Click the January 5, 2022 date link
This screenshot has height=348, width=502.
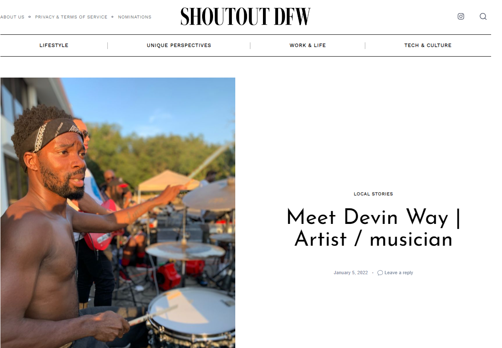coord(351,273)
